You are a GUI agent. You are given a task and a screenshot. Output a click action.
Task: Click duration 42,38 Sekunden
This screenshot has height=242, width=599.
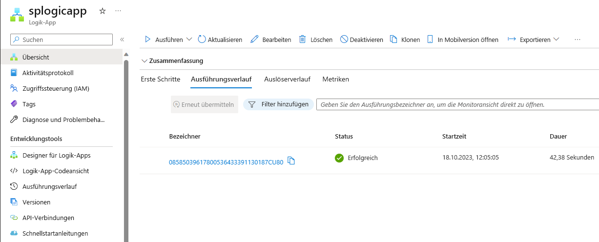click(x=572, y=158)
